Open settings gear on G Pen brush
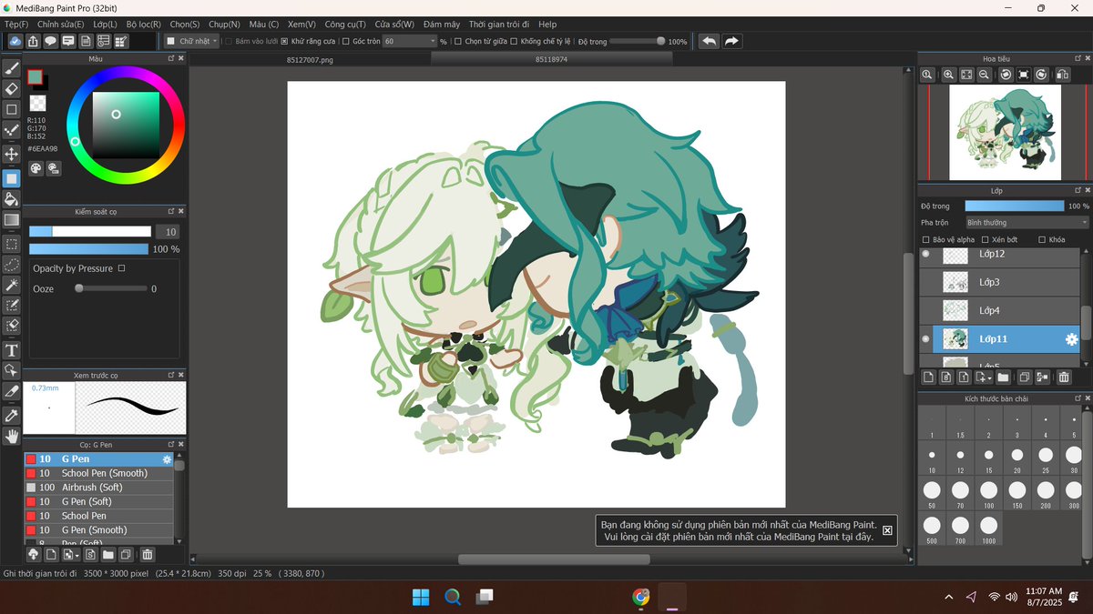This screenshot has height=614, width=1093. pyautogui.click(x=167, y=459)
